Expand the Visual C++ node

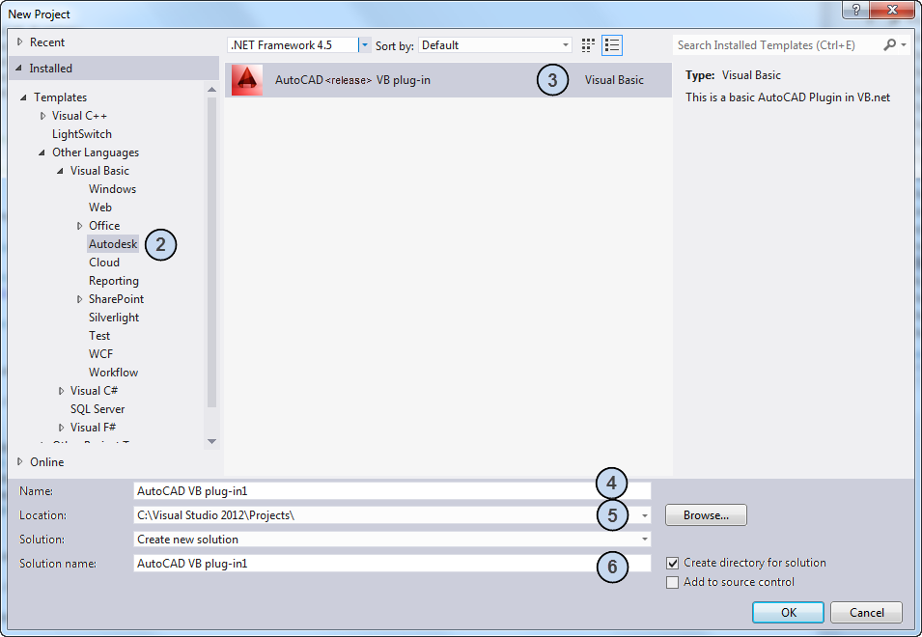click(x=42, y=116)
